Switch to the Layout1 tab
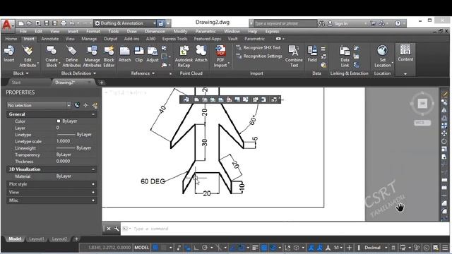The height and width of the screenshot is (254, 452). [37, 239]
